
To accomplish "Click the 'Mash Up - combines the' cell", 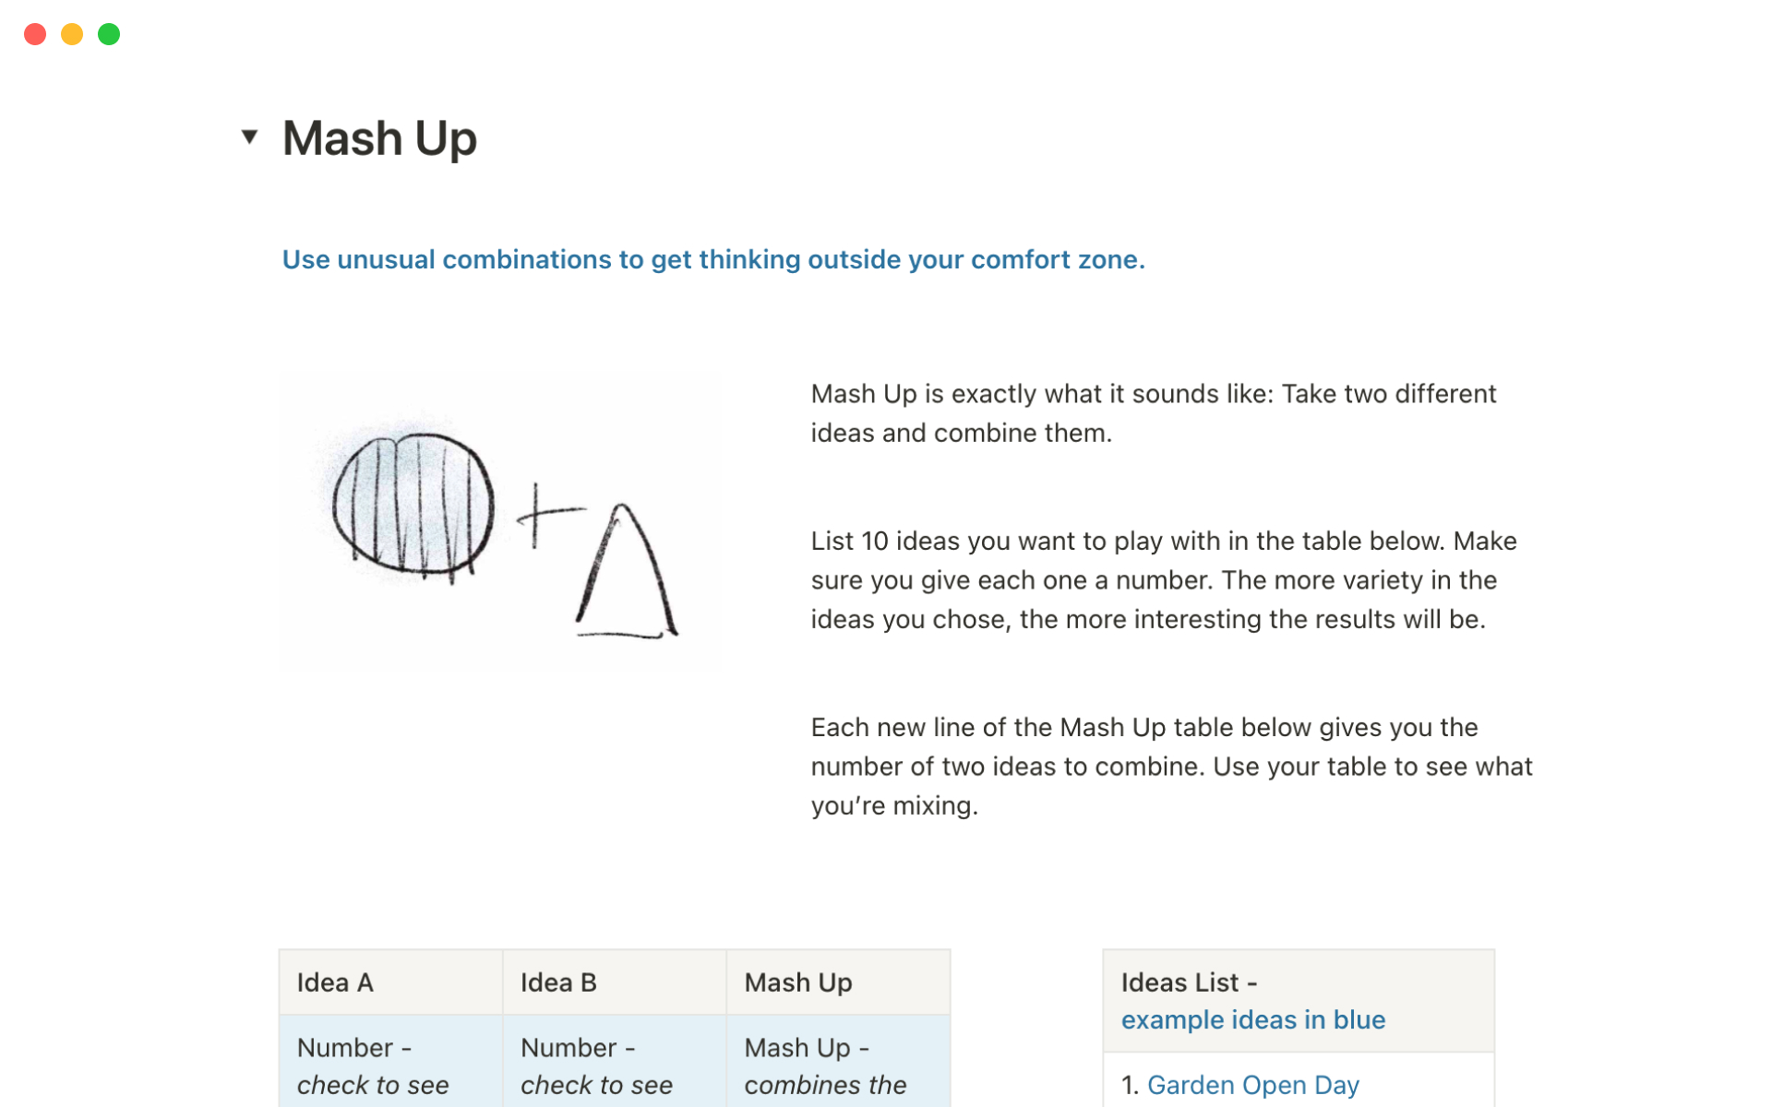I will pos(837,1065).
